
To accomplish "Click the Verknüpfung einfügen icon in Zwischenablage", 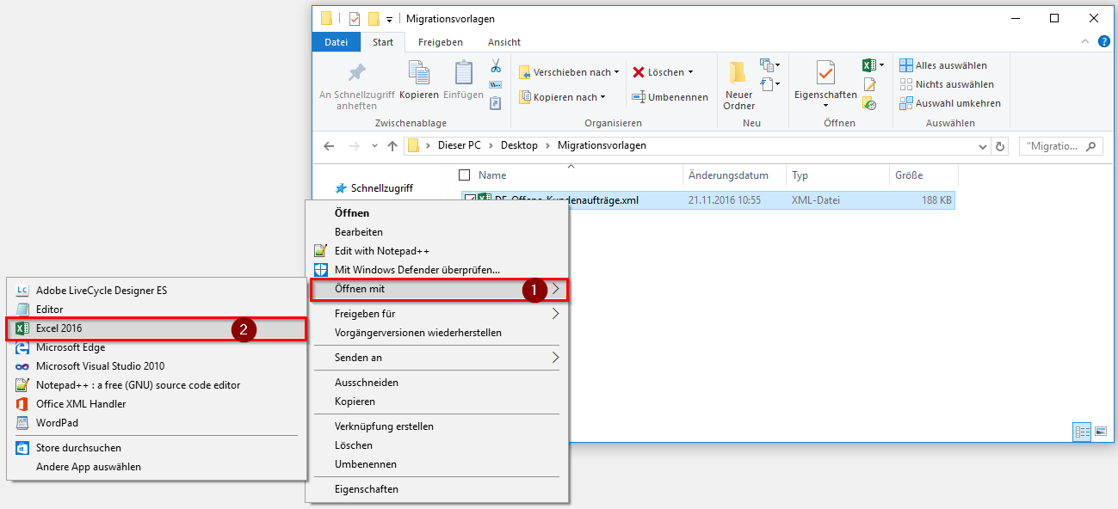I will 496,102.
